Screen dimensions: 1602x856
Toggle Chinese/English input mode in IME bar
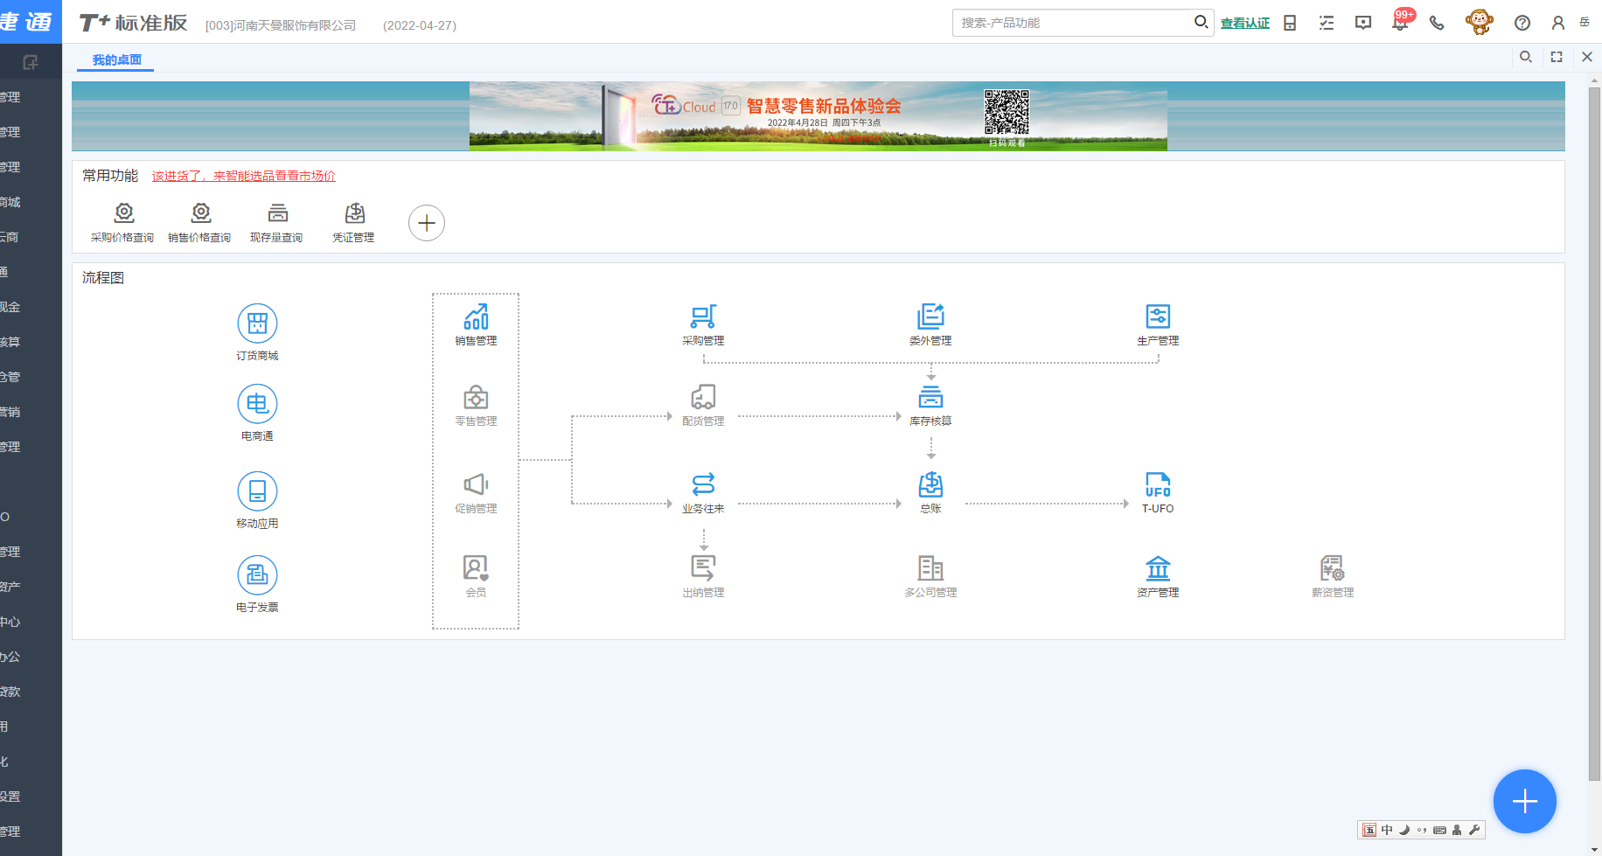1387,830
